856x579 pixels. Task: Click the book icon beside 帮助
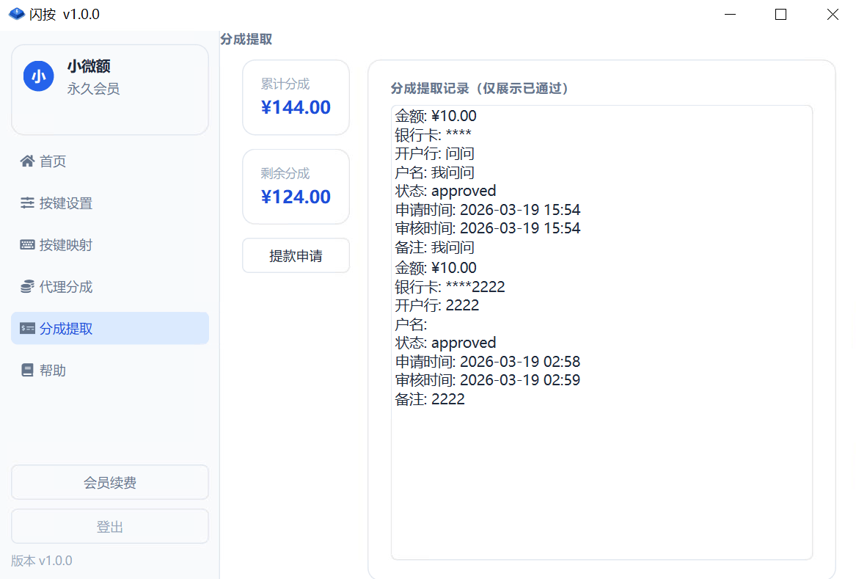(x=27, y=371)
